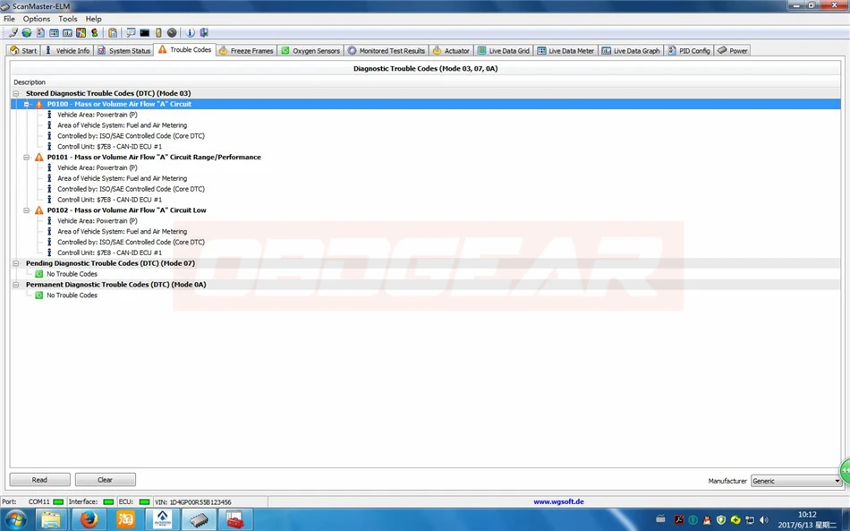Collapse the P0102 trouble code node
Image resolution: width=850 pixels, height=531 pixels.
26,210
